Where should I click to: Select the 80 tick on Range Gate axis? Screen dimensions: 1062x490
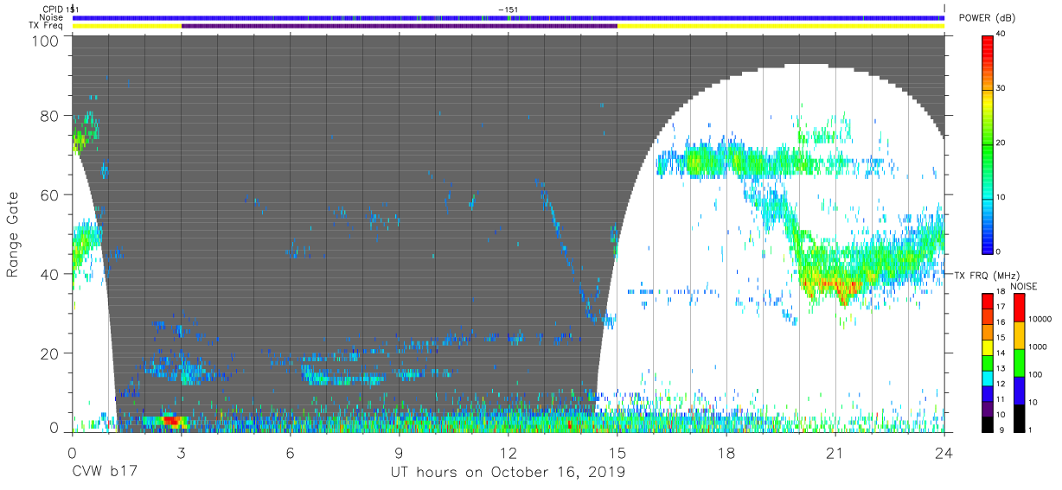(51, 116)
